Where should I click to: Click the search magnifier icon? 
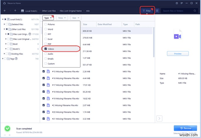click(195, 11)
